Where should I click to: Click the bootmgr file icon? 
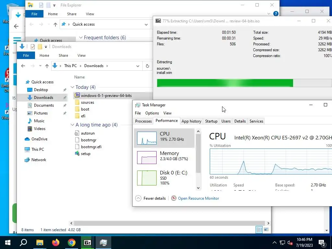tap(77, 140)
